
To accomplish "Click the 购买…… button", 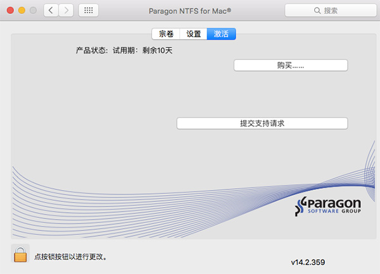I will (x=291, y=65).
